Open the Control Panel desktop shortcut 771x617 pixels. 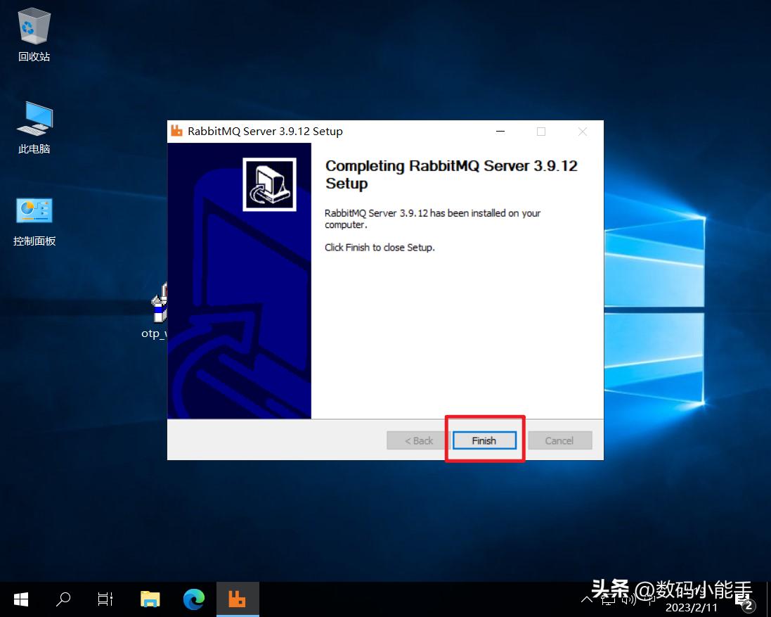tap(34, 212)
